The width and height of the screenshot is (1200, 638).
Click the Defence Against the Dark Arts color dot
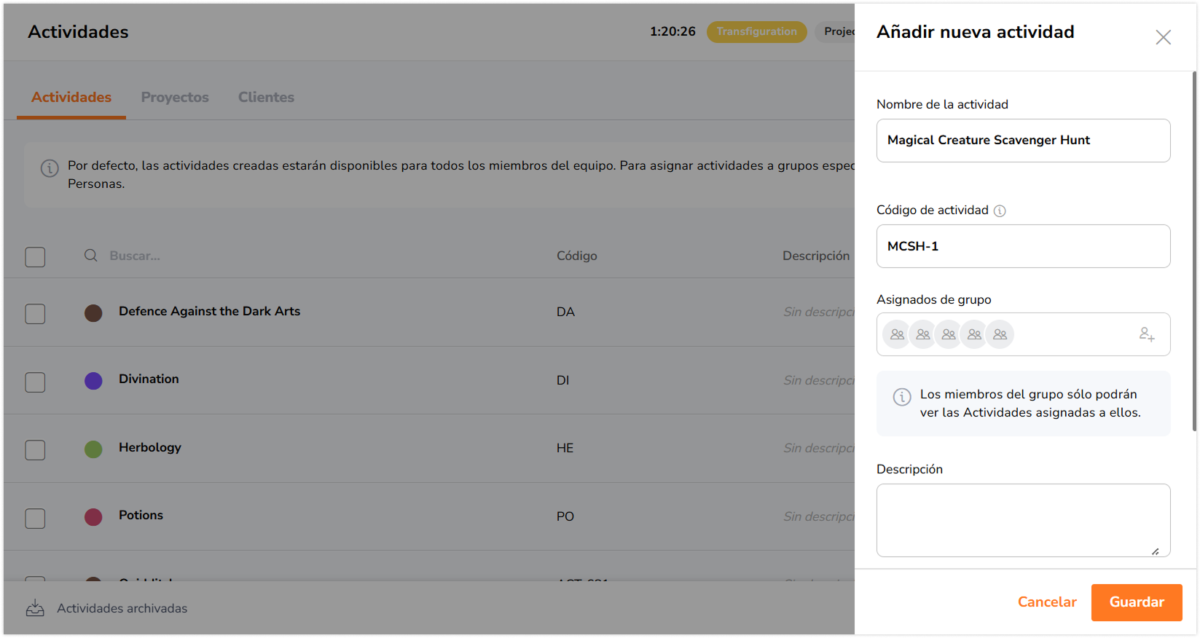93,313
